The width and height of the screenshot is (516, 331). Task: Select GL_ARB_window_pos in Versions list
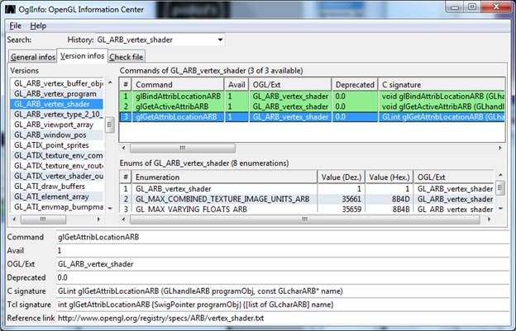pyautogui.click(x=51, y=134)
